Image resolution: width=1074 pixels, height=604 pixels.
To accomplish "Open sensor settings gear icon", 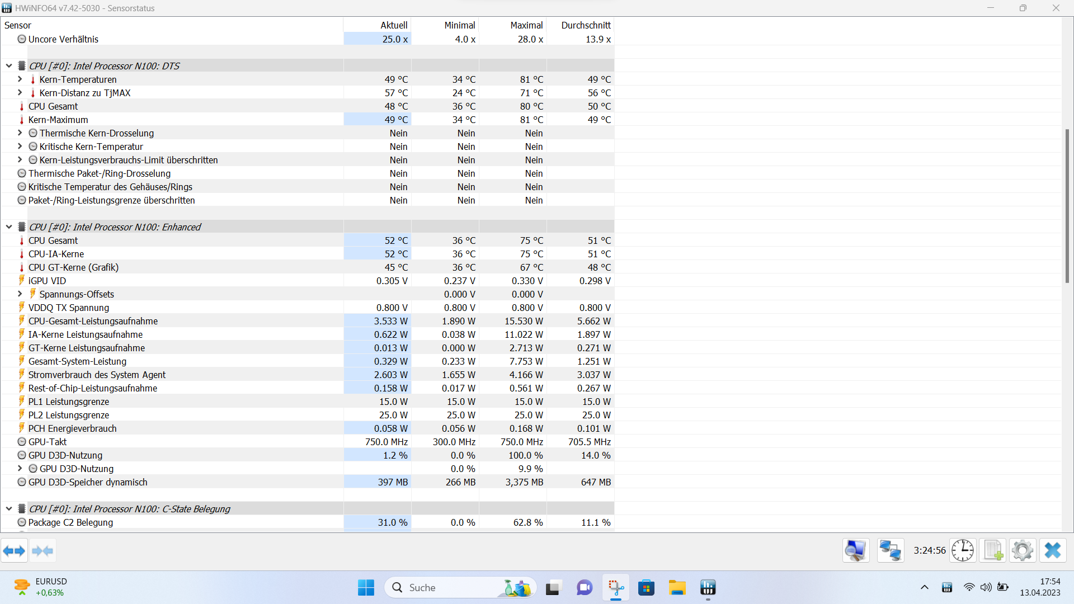I will [x=1023, y=551].
